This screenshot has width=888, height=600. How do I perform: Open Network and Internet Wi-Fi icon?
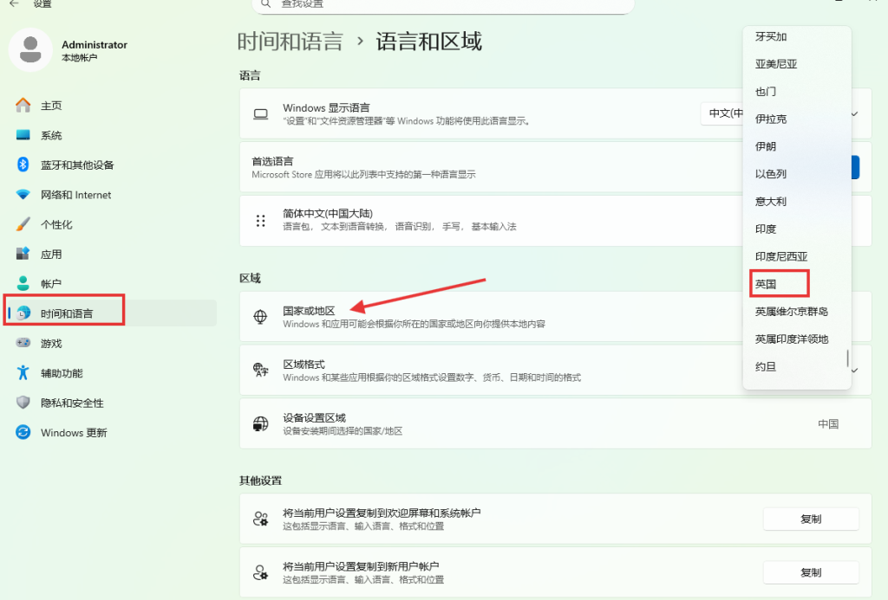coord(23,195)
